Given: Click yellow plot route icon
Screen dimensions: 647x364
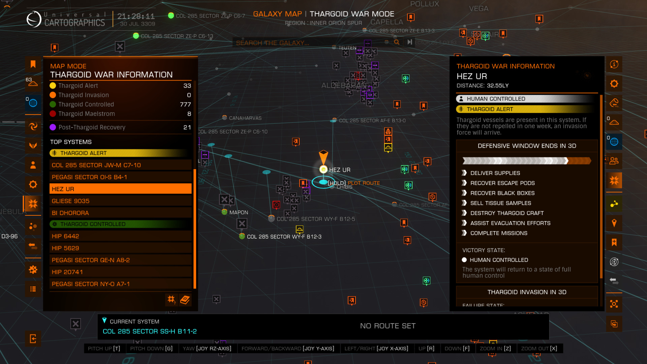Looking at the screenshot, I should [x=614, y=204].
